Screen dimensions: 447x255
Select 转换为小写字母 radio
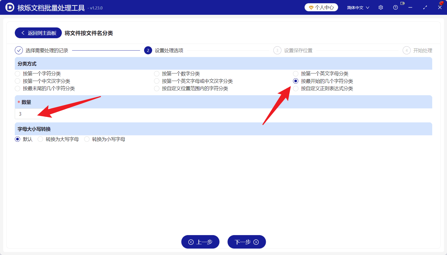point(87,139)
